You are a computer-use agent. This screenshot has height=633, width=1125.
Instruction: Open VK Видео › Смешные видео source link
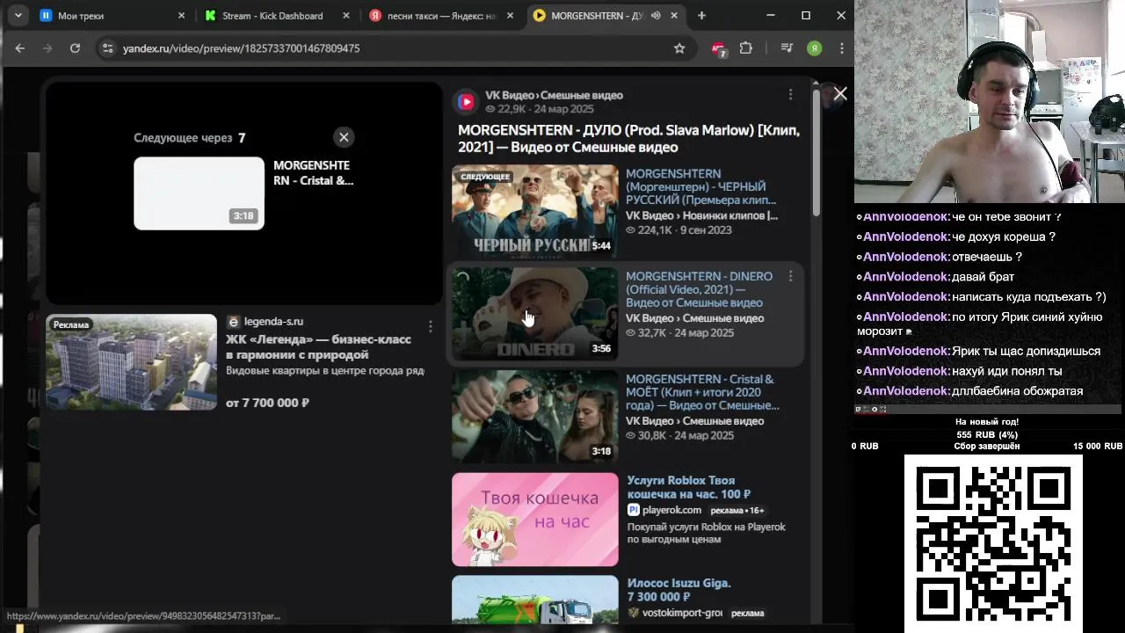554,95
